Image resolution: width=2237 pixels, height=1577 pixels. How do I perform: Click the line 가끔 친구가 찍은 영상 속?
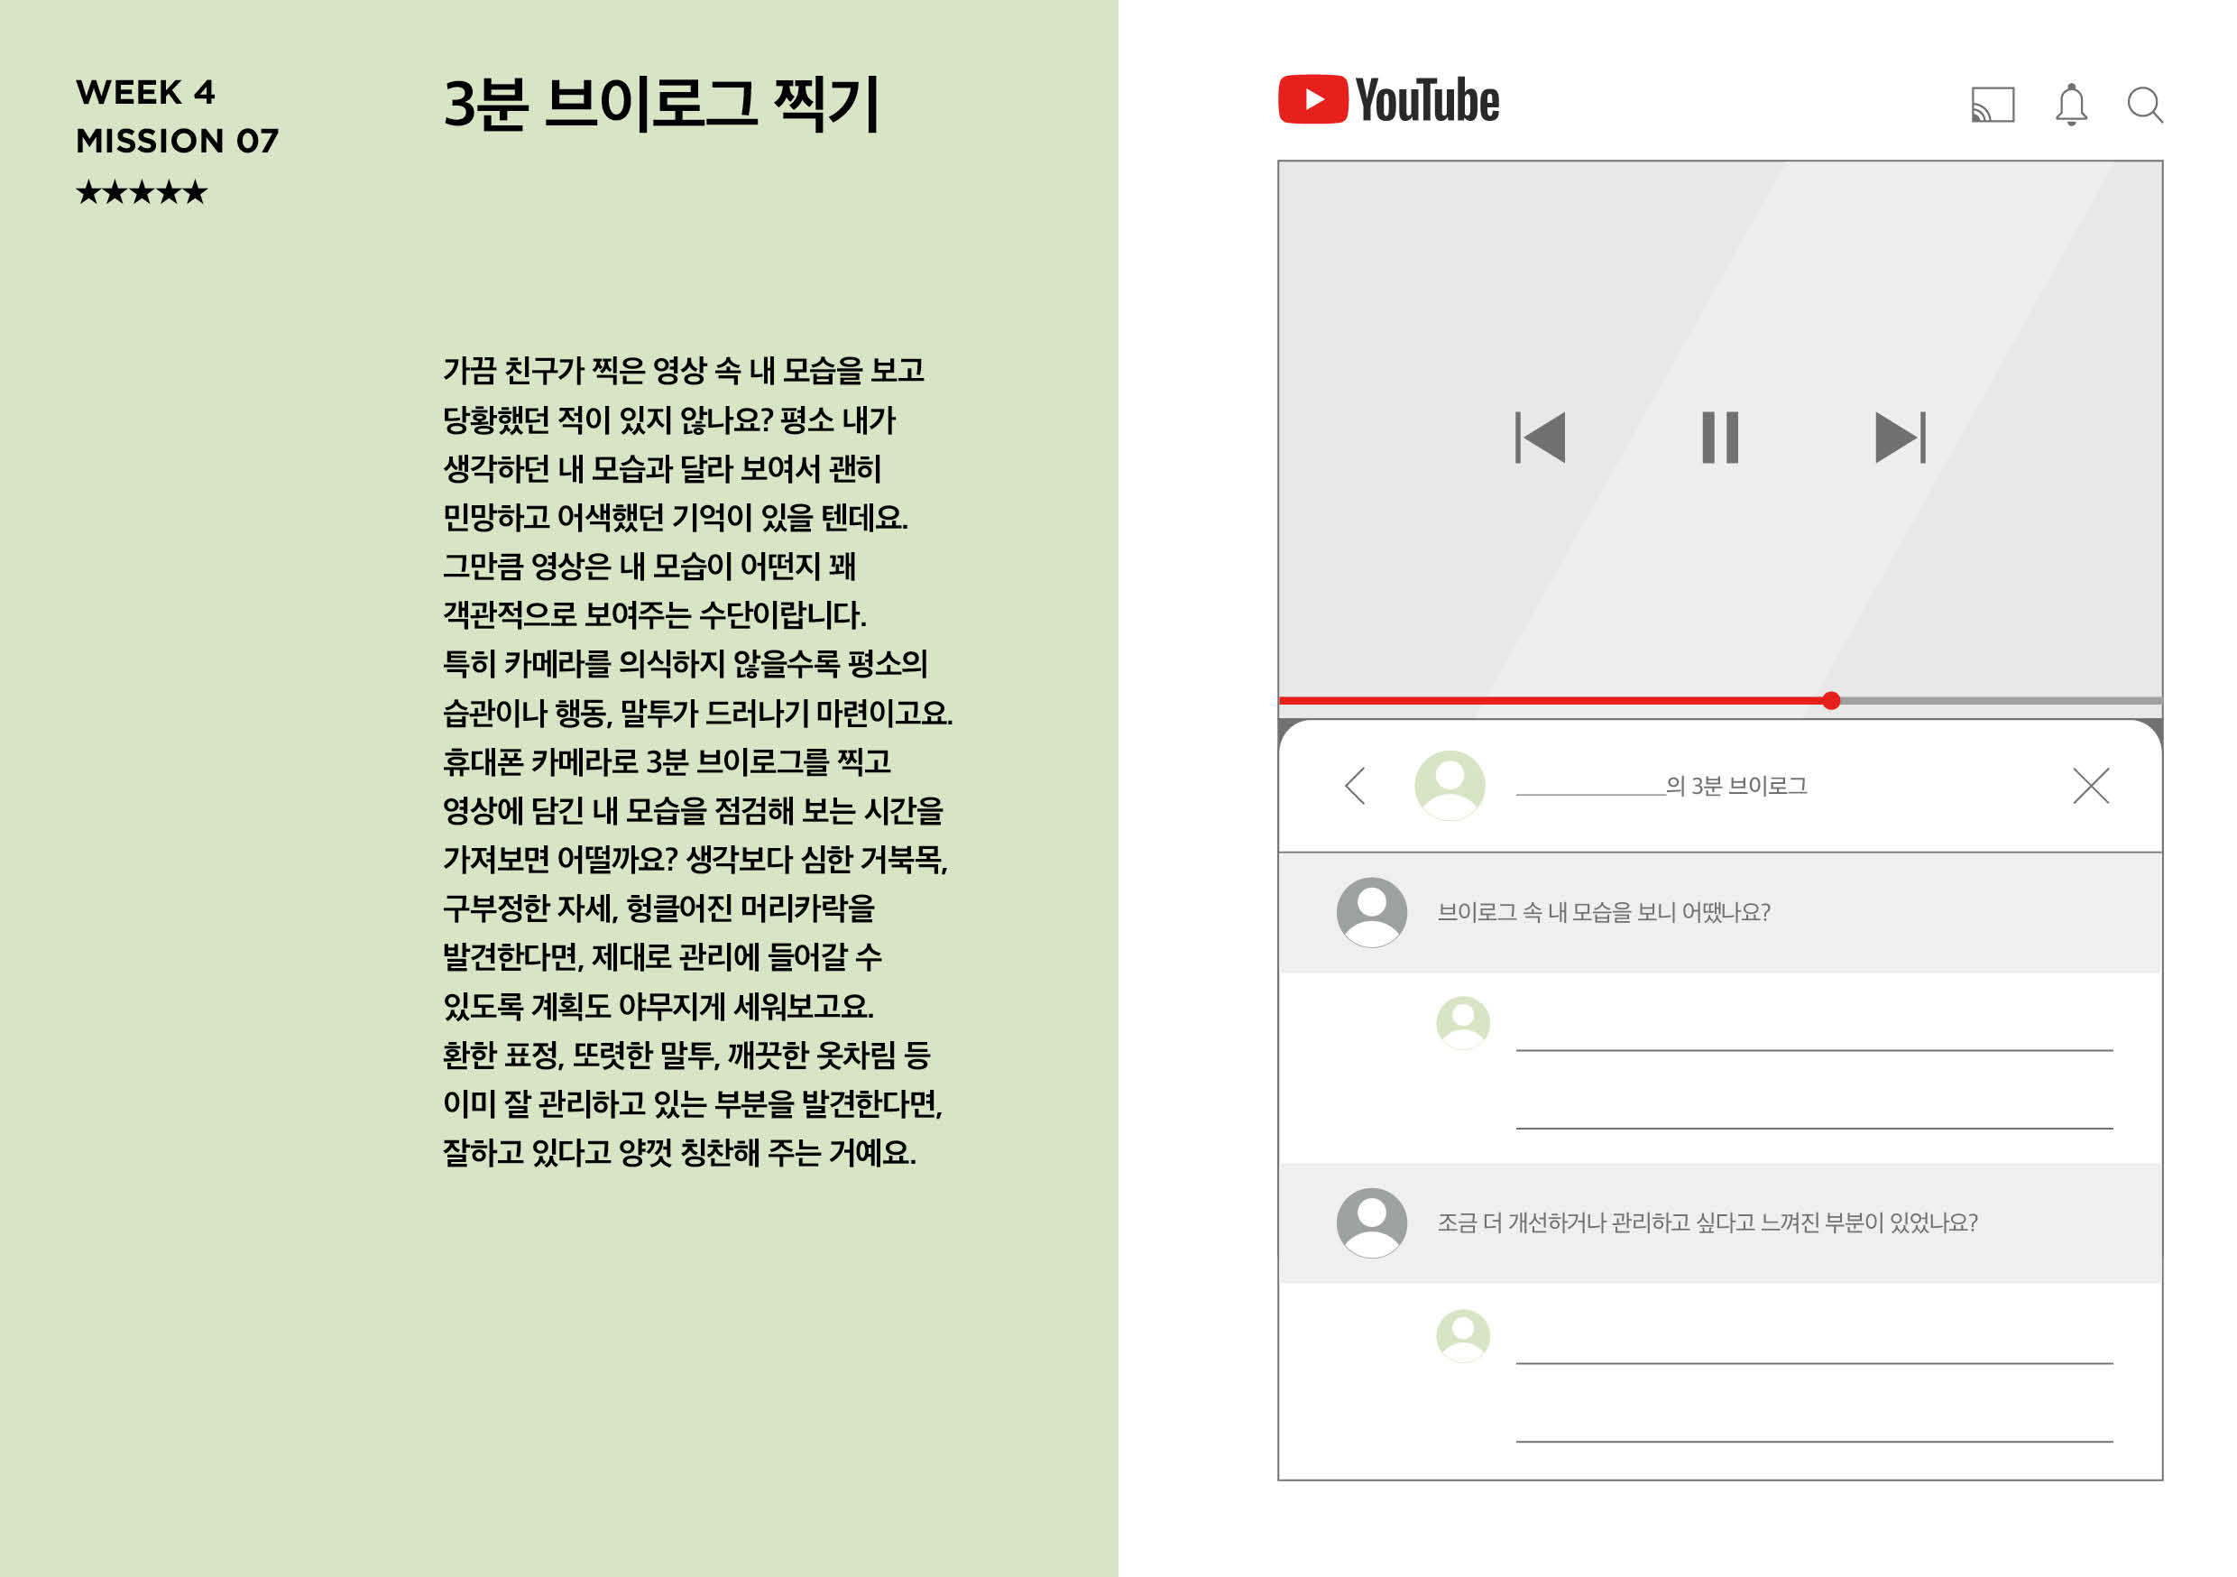[x=683, y=371]
